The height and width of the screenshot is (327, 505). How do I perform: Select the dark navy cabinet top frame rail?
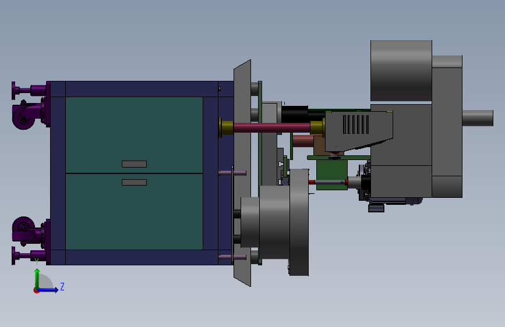click(x=142, y=89)
